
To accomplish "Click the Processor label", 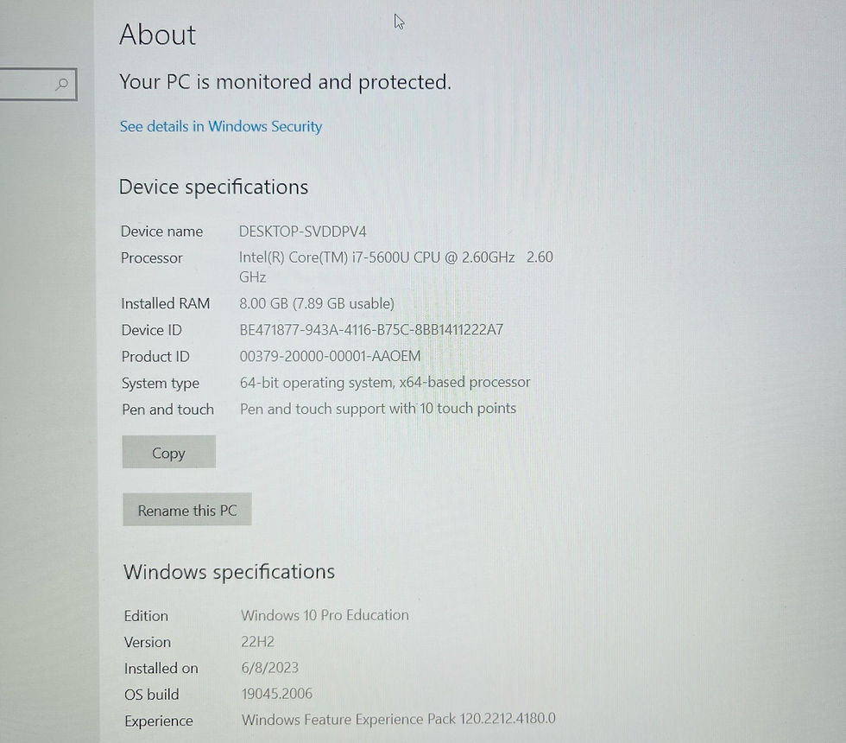I will pyautogui.click(x=152, y=258).
